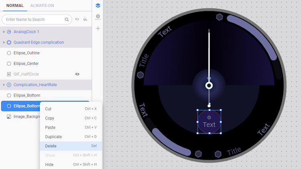
Task: Click the Image_Background layer icon
Action: coord(9,117)
